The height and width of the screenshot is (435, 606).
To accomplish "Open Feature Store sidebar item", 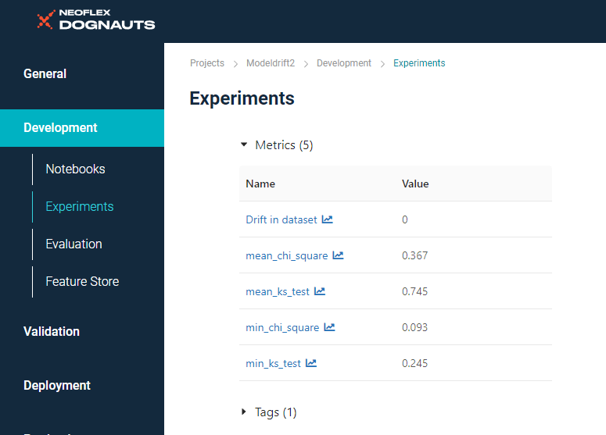I will click(x=82, y=281).
